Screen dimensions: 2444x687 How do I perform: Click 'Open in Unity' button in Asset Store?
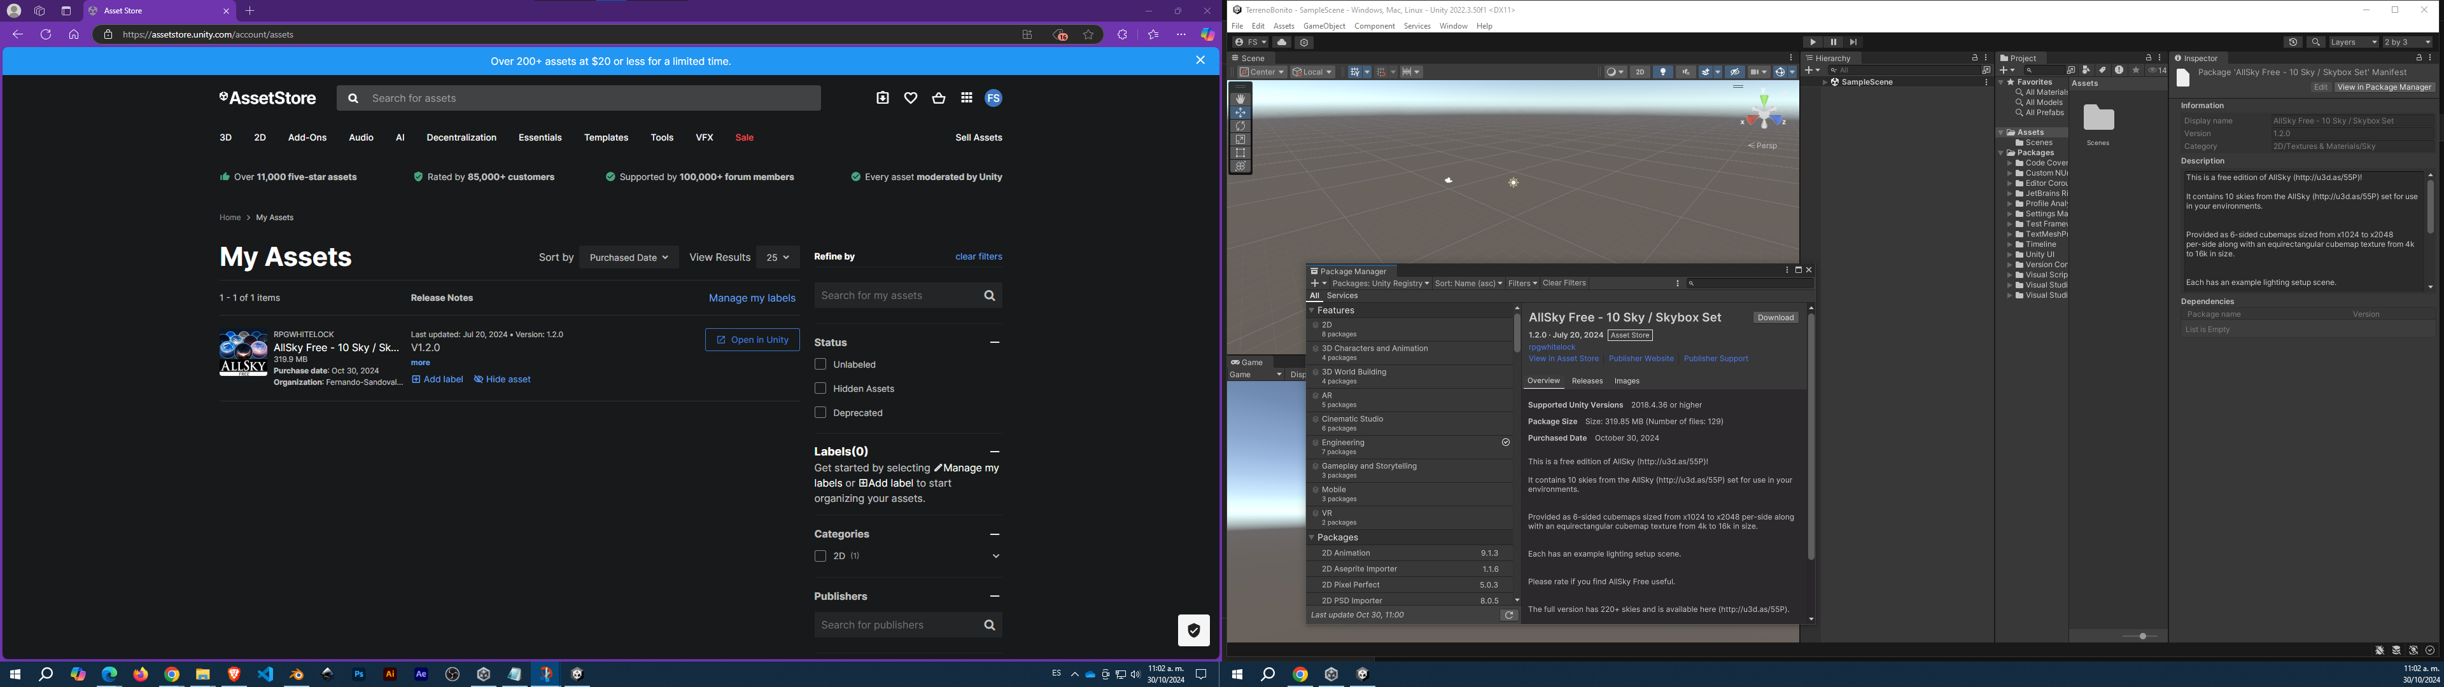[752, 340]
